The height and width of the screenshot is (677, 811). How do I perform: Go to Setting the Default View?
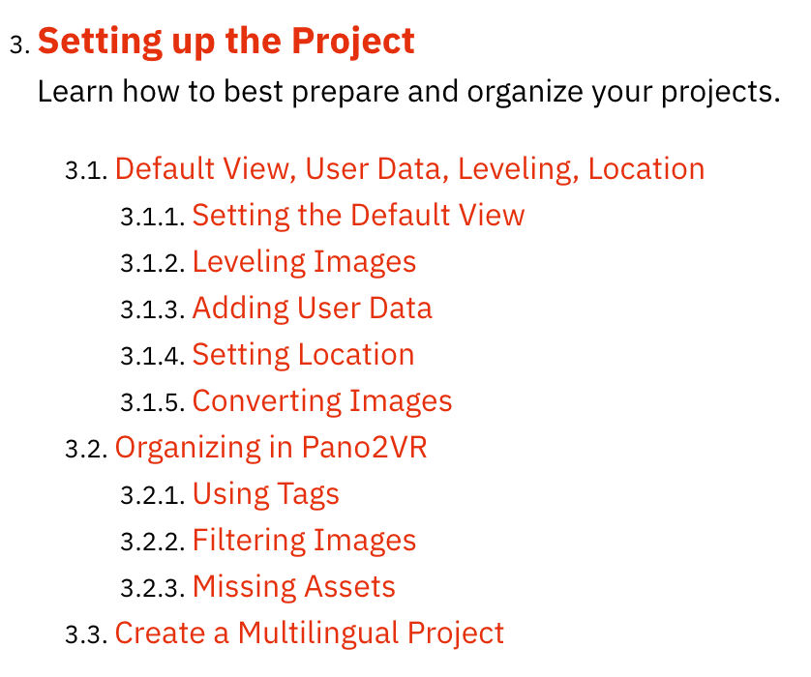click(358, 215)
